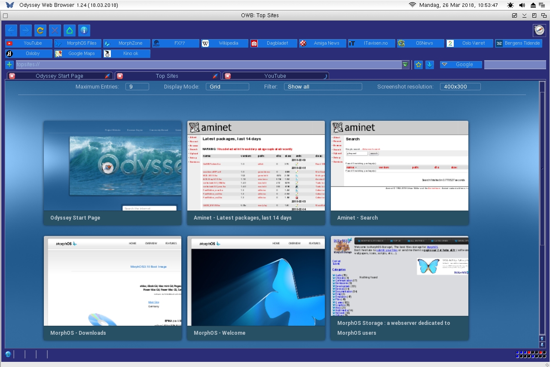This screenshot has width=550, height=367.
Task: Switch to the YouTube tab
Action: (275, 76)
